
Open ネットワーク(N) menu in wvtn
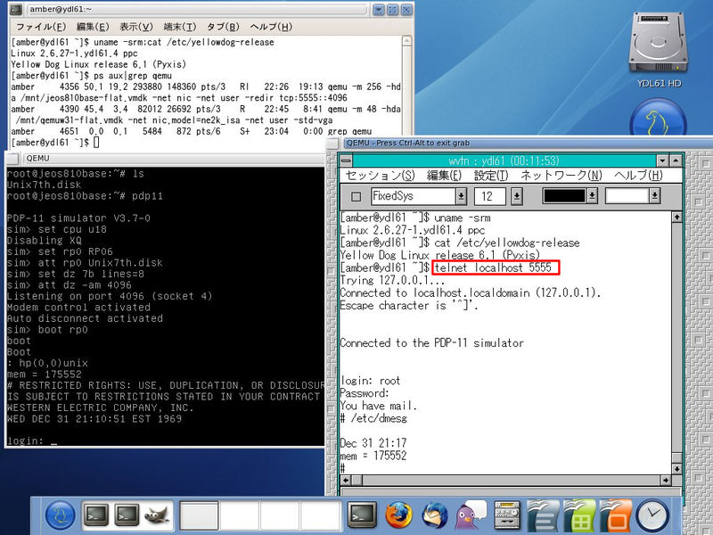point(561,175)
